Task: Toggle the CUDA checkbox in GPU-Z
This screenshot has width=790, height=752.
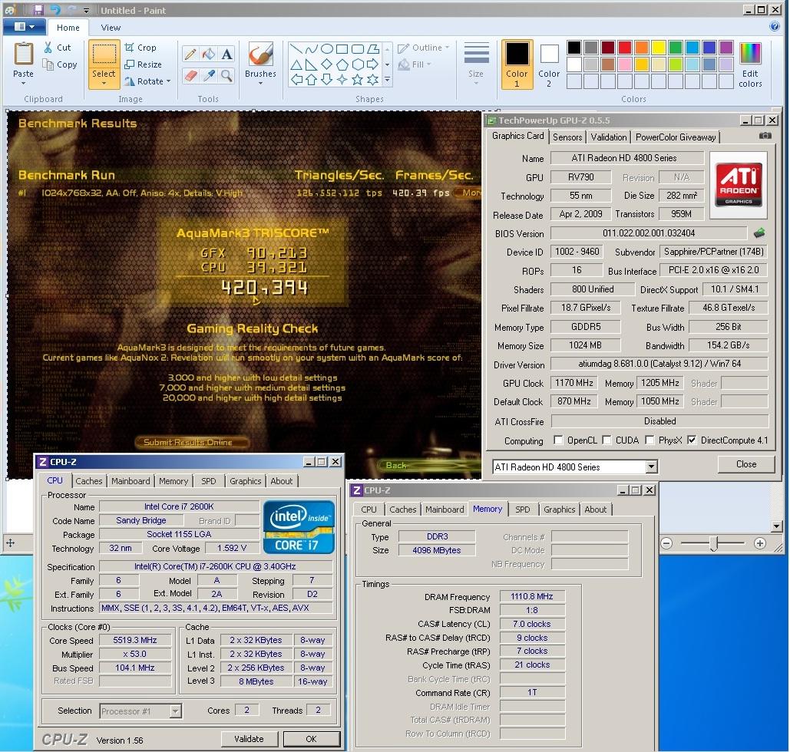Action: point(607,440)
